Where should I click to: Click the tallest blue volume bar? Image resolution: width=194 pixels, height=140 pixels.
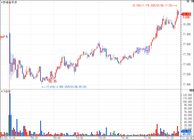tap(10, 114)
